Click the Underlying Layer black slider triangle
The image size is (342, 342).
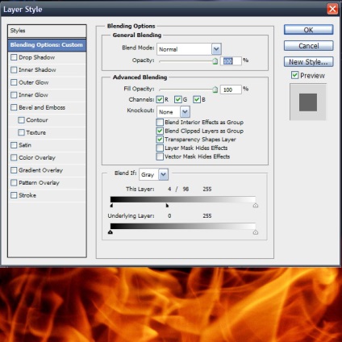click(x=111, y=232)
